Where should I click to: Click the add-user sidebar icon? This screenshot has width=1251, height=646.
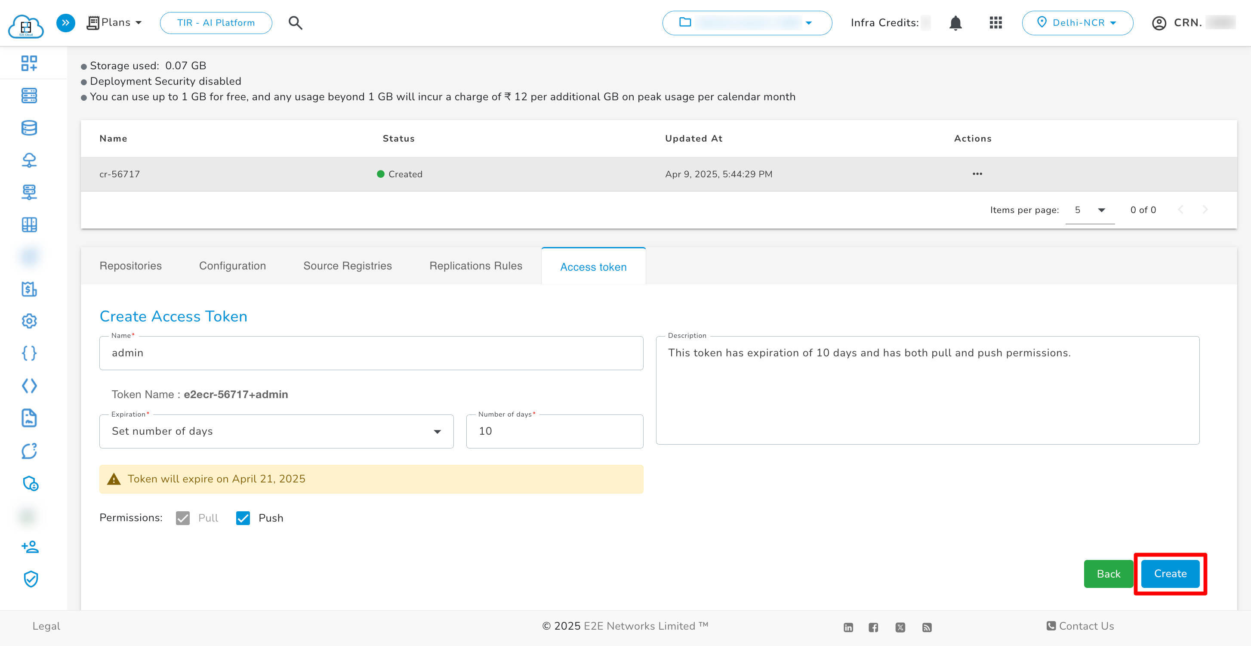pyautogui.click(x=30, y=547)
